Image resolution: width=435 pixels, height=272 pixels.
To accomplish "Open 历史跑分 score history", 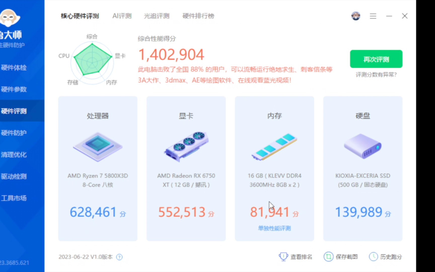I will 391,257.
